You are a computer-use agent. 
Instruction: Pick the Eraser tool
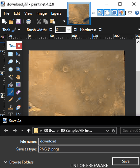(x=18, y=92)
